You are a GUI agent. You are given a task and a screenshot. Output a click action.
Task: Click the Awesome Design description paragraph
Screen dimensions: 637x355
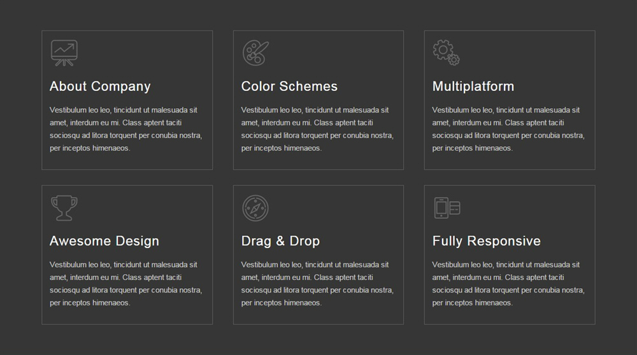125,284
